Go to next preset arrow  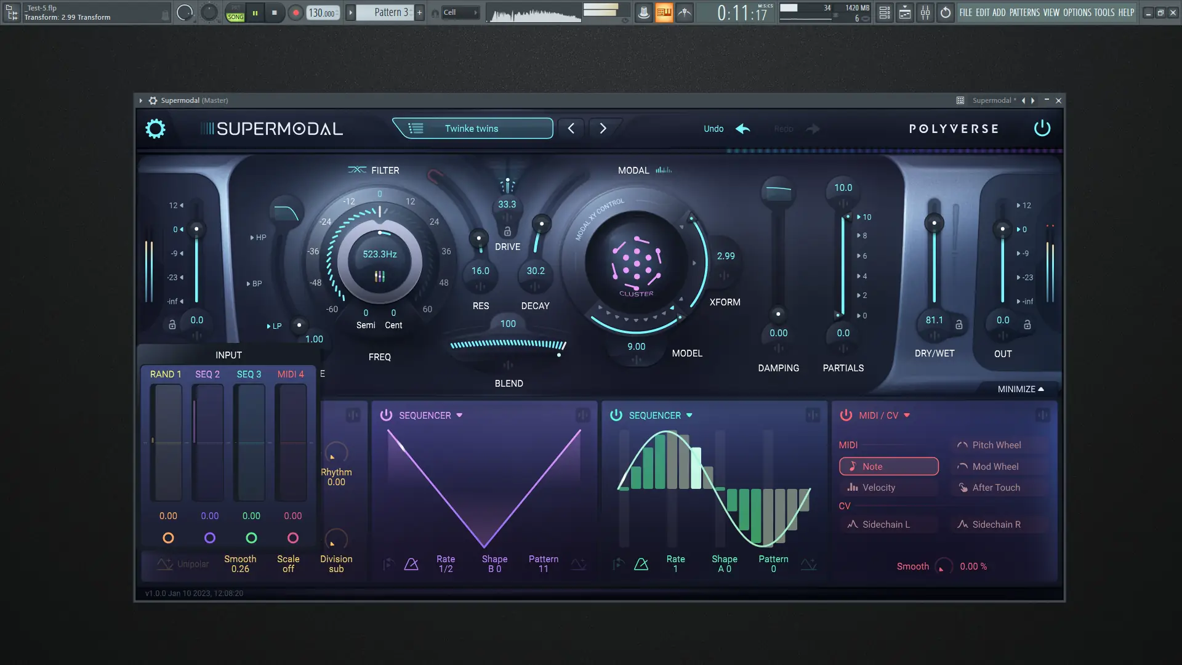603,128
